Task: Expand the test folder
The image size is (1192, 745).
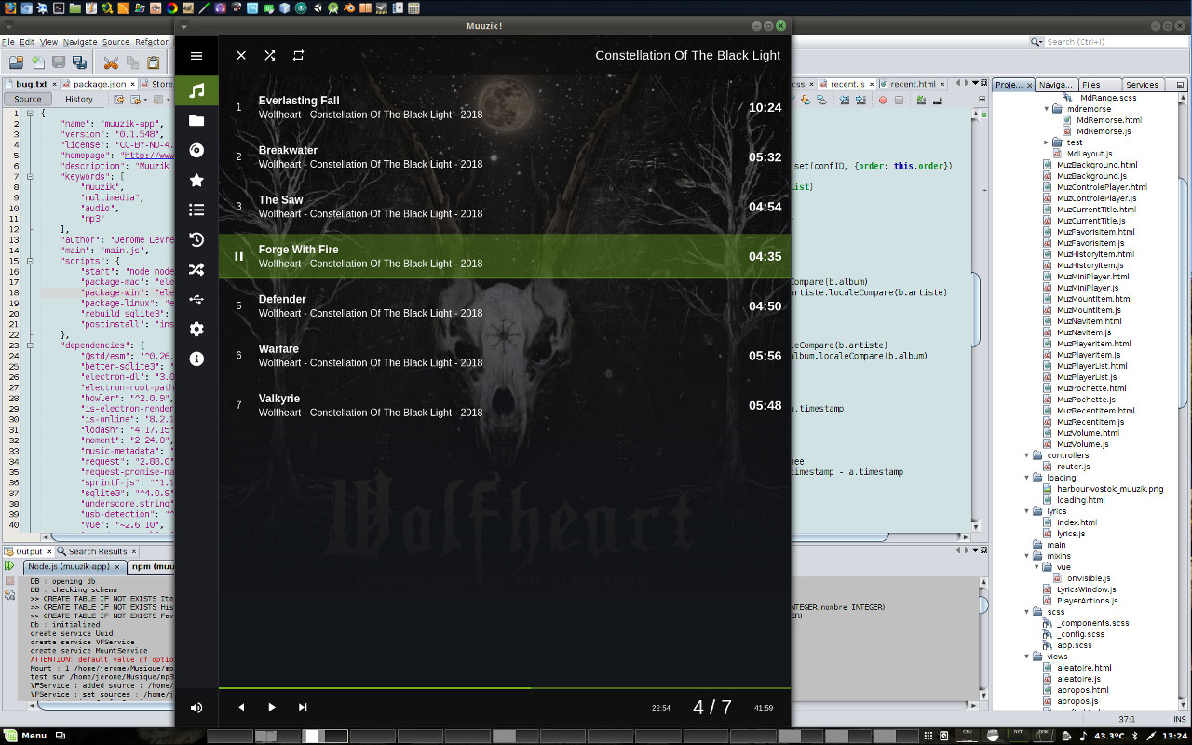Action: pyautogui.click(x=1047, y=142)
